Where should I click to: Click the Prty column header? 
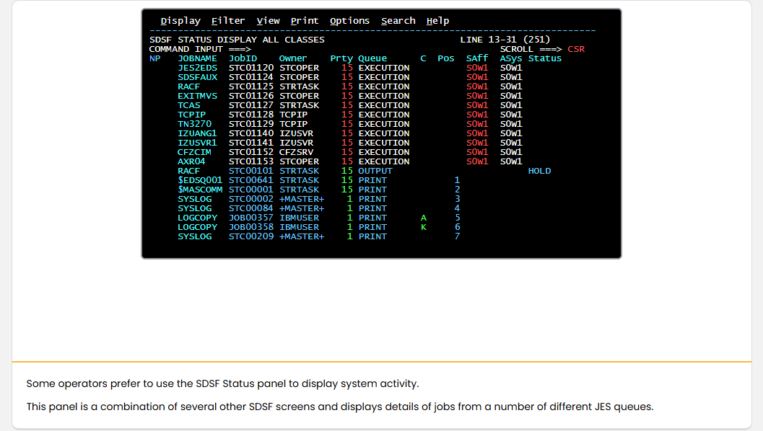341,59
